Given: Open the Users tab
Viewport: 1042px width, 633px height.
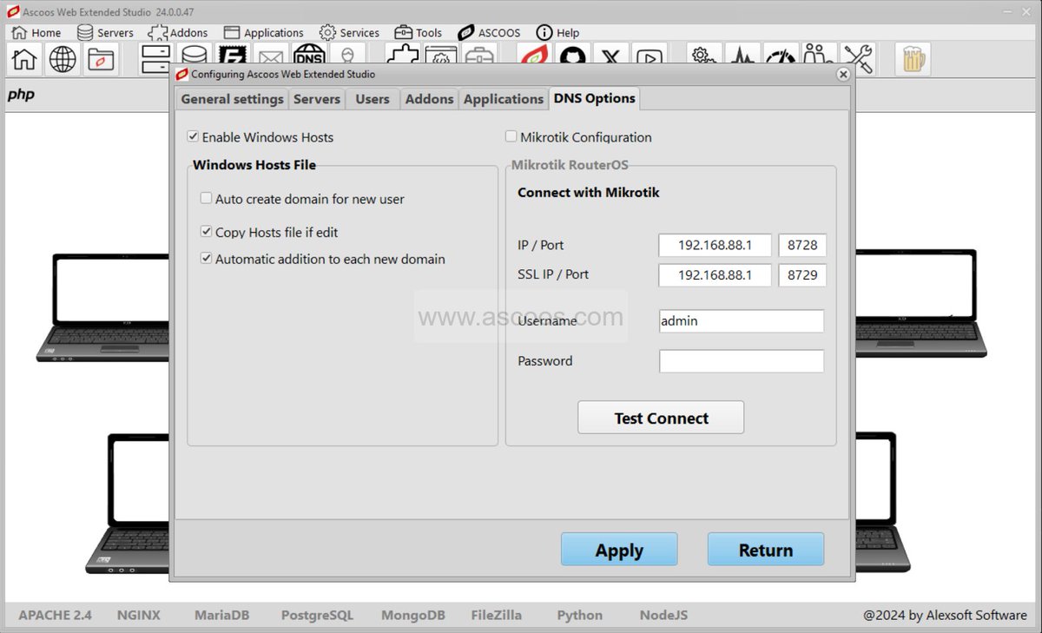Looking at the screenshot, I should (373, 99).
